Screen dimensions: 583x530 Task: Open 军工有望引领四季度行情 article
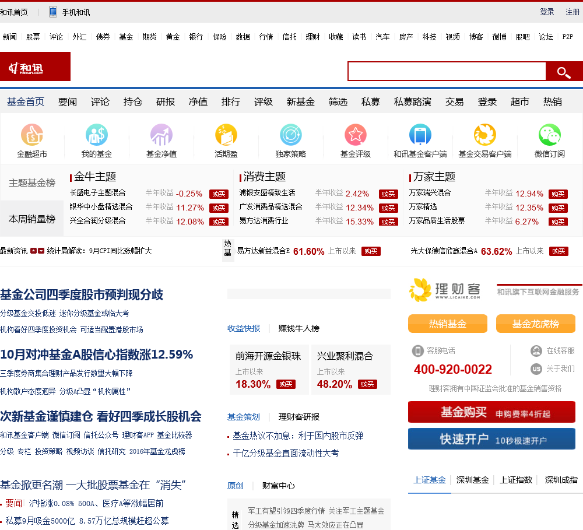click(286, 511)
